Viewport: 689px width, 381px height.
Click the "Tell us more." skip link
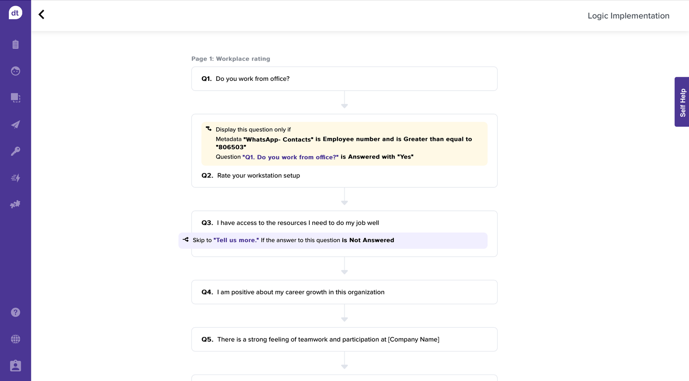236,240
